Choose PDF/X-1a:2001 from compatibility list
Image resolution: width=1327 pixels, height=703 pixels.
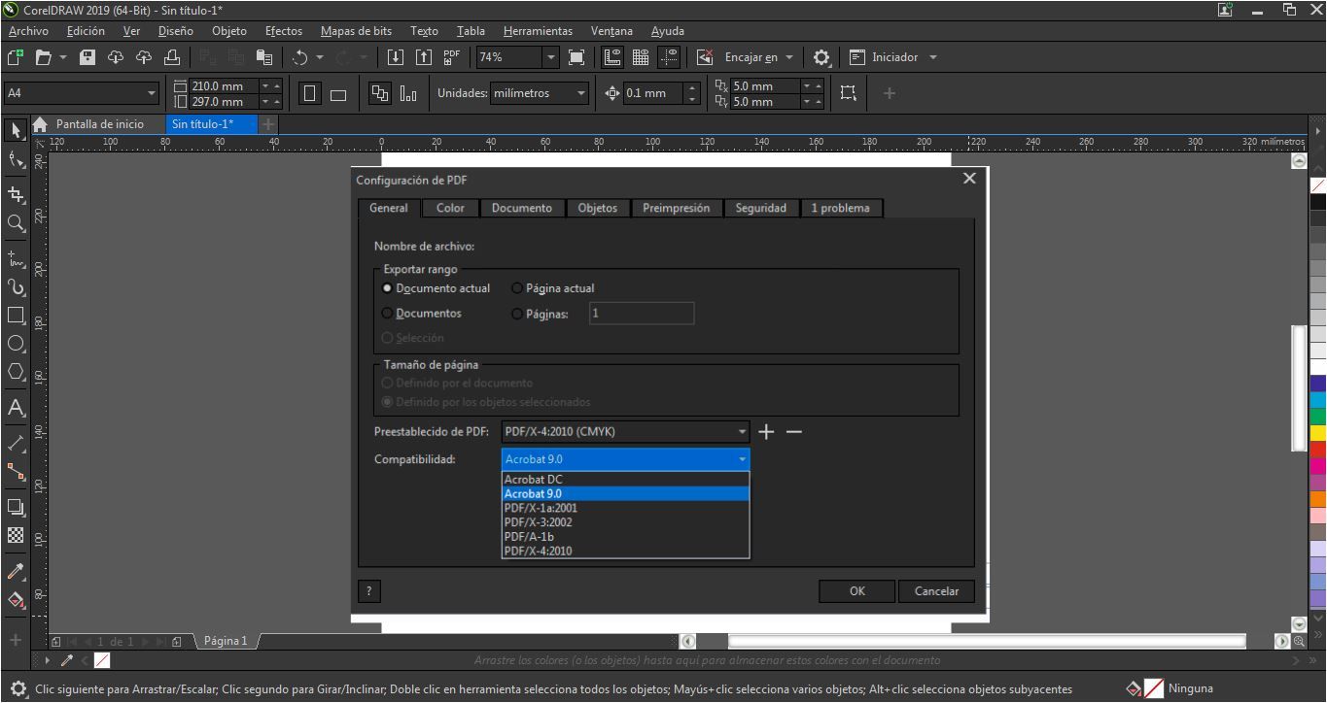point(625,508)
